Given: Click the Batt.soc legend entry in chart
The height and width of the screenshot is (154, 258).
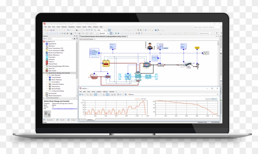Looking at the screenshot, I should coord(211,99).
